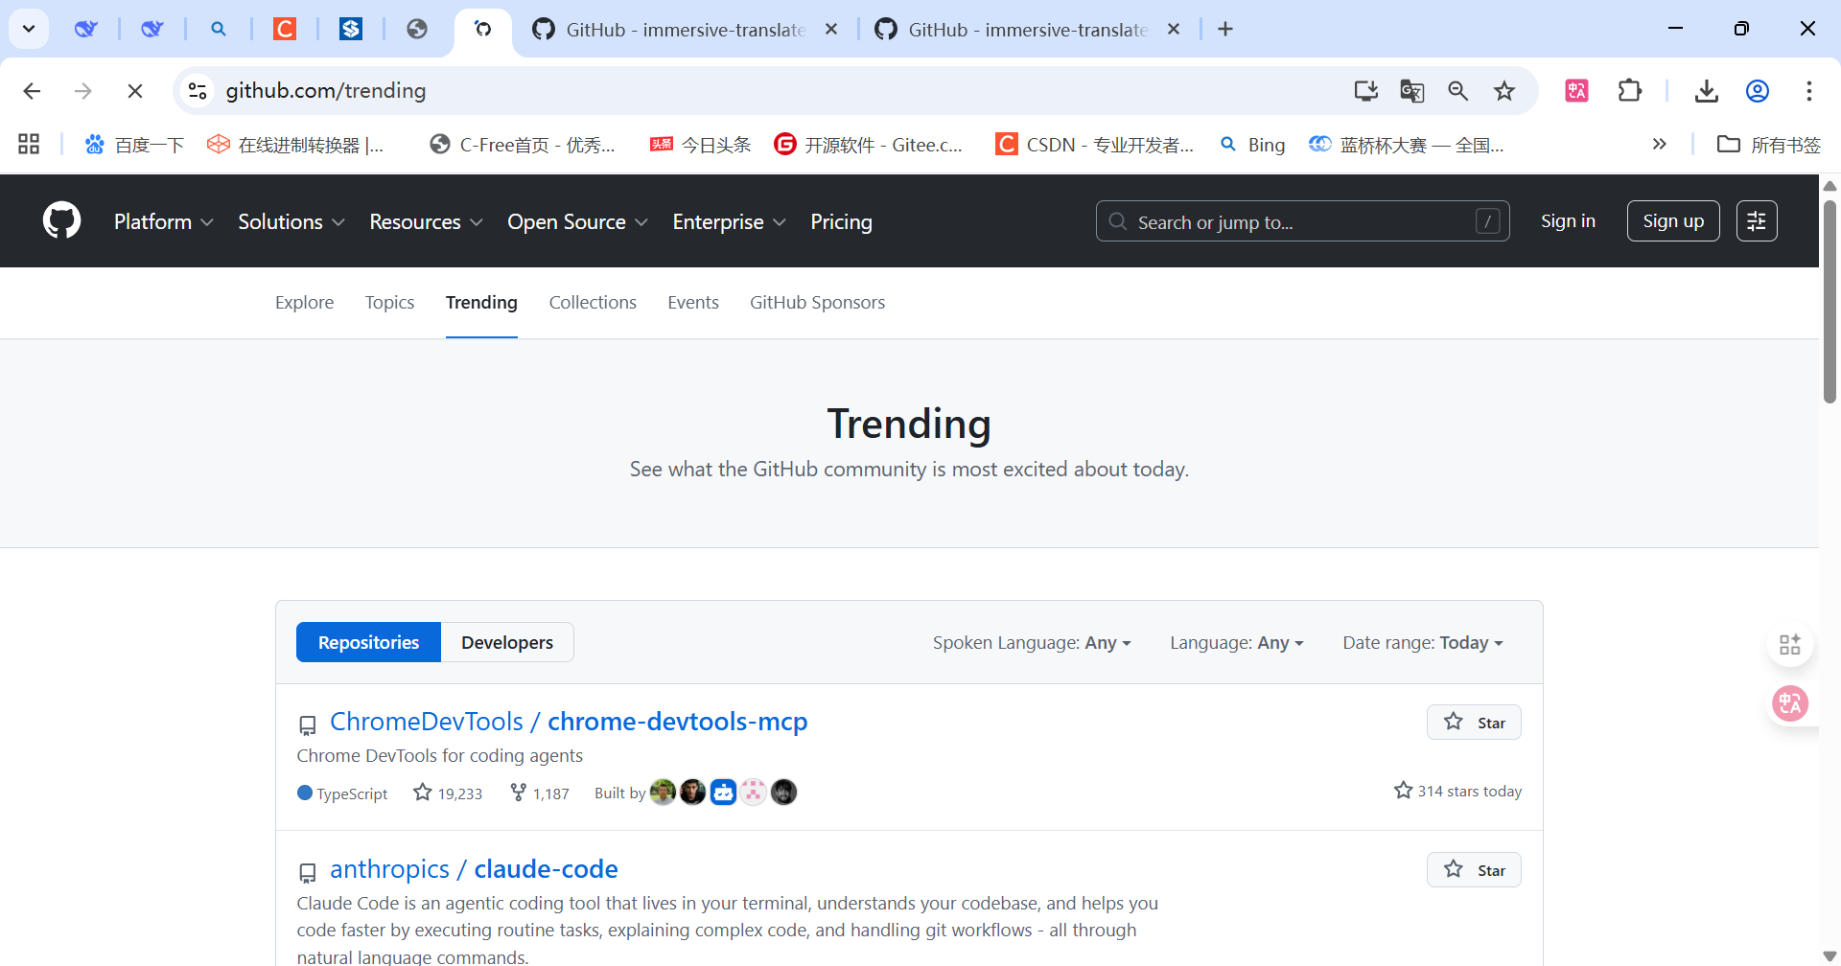The image size is (1841, 966).
Task: Close the second GitHub immersive-translate tab
Action: click(x=1174, y=29)
